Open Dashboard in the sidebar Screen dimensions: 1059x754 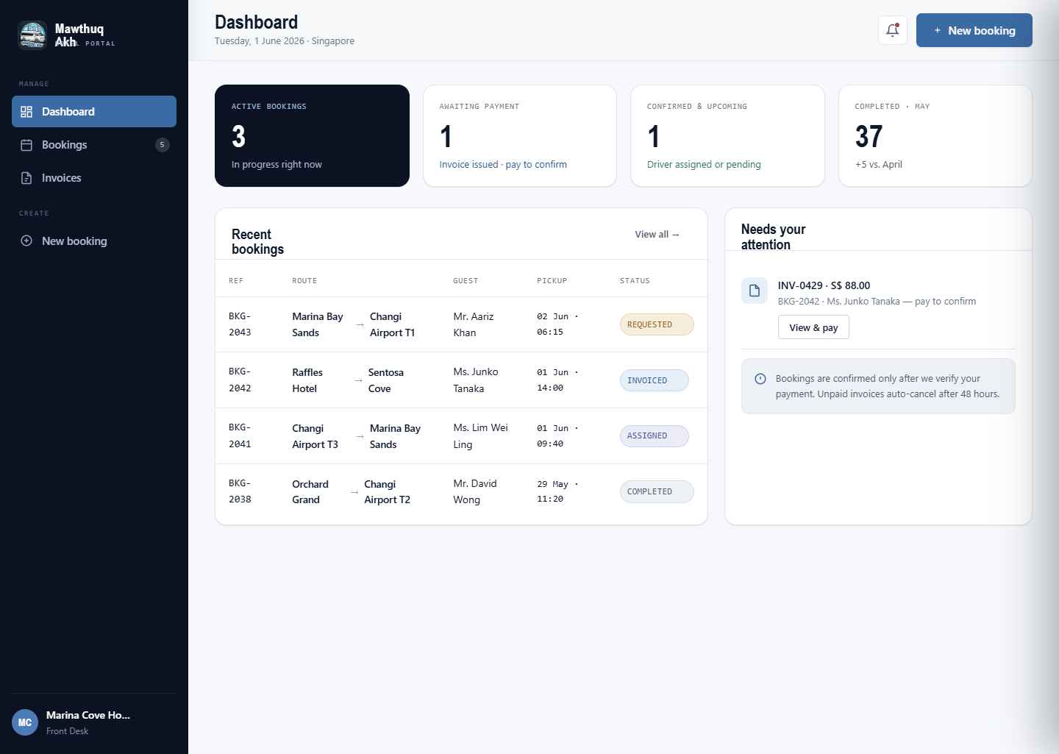[94, 112]
